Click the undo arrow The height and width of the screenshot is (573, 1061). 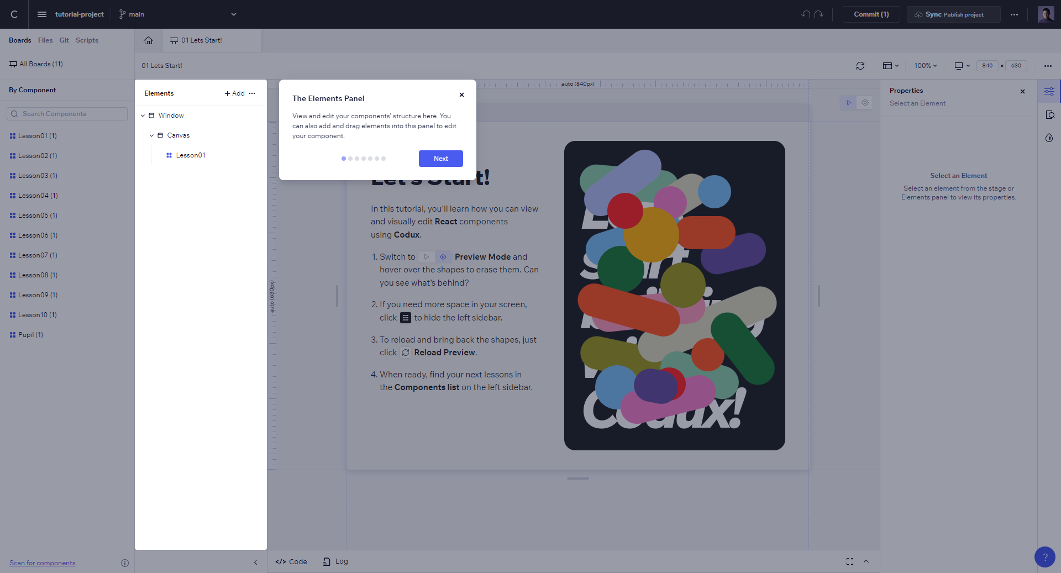coord(806,14)
